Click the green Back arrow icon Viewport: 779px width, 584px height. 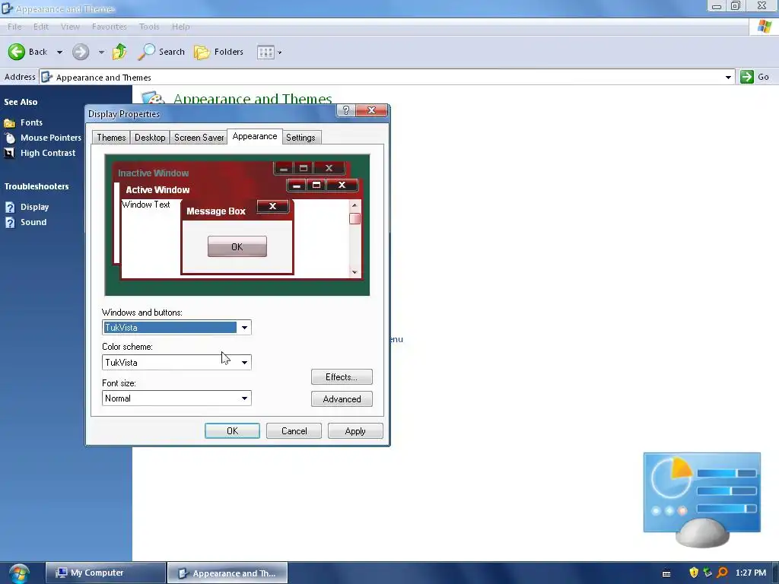point(17,52)
